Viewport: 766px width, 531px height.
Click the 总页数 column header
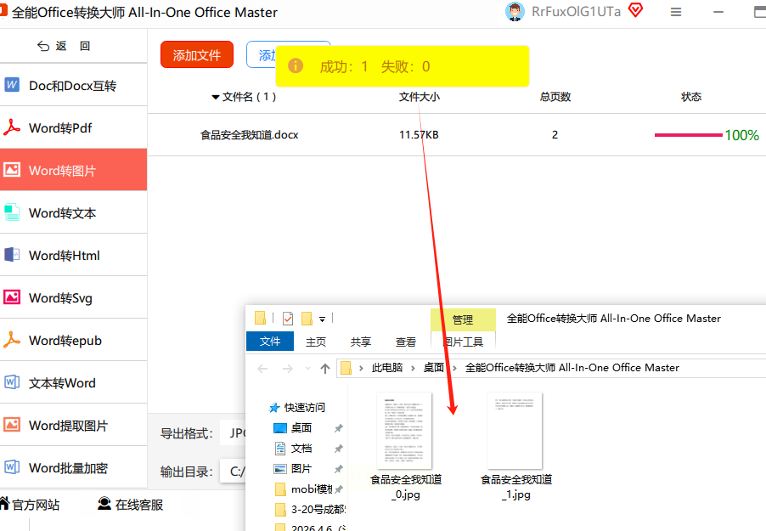tap(555, 97)
